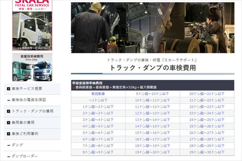The height and width of the screenshot is (161, 242).
Task: Select 24トン超~25トン以下 link
Action: point(207,120)
